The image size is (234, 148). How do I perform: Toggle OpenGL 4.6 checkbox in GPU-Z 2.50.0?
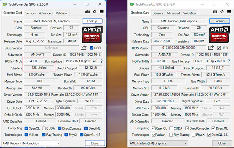point(82,135)
